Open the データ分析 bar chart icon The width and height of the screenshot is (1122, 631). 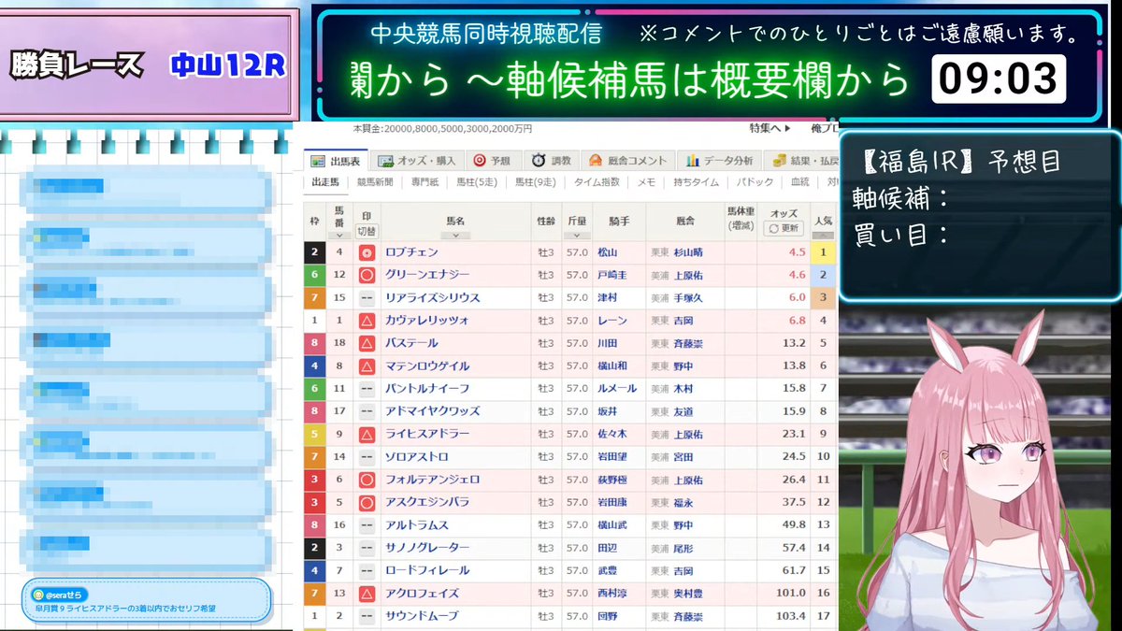coord(691,159)
